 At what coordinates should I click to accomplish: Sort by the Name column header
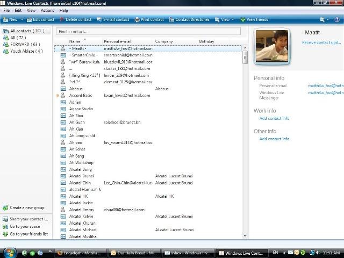point(85,41)
